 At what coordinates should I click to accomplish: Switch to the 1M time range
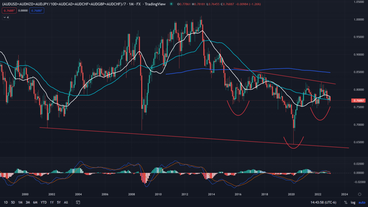(x=20, y=202)
